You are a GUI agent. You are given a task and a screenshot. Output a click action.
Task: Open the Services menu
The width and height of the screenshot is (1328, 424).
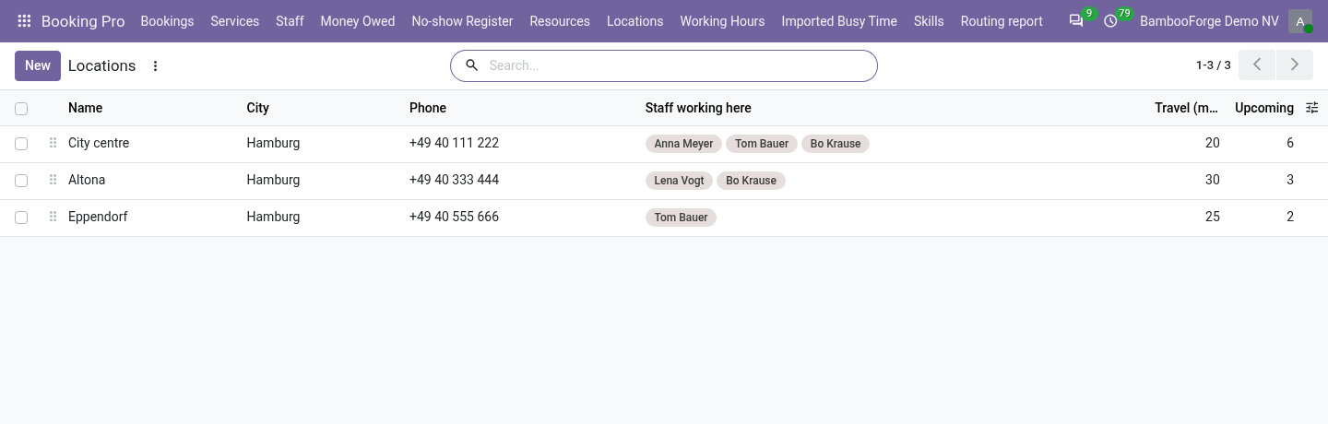[234, 21]
